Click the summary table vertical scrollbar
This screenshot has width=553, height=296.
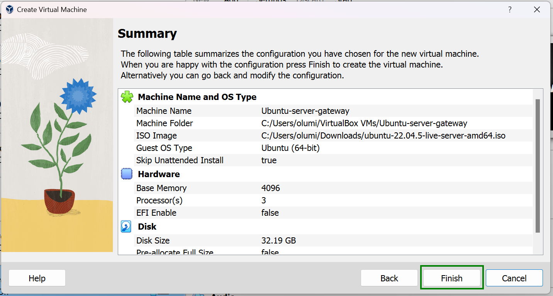[x=538, y=166]
